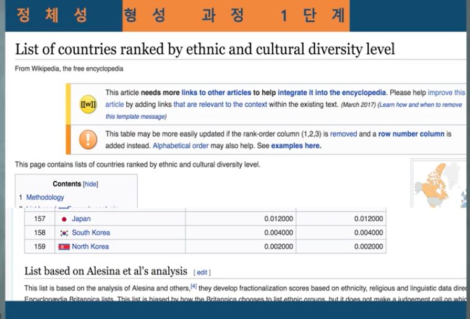The height and width of the screenshot is (319, 470).
Task: Click the 'removed' link in table notice
Action: 343,134
